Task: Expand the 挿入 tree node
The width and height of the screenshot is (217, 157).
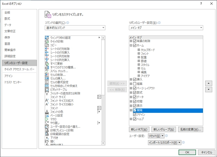Action: point(131,79)
